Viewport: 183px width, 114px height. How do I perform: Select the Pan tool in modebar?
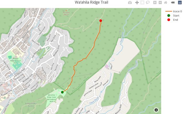[x=137, y=3]
